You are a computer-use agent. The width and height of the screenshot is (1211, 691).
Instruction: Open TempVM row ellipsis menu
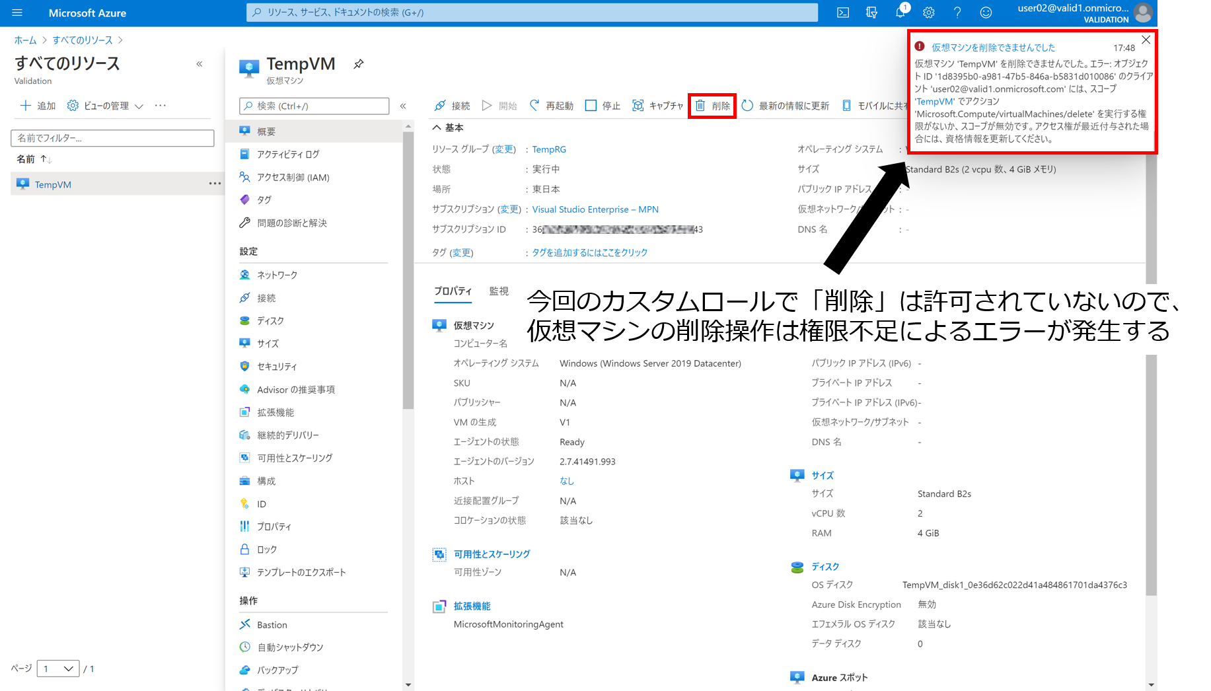(215, 184)
